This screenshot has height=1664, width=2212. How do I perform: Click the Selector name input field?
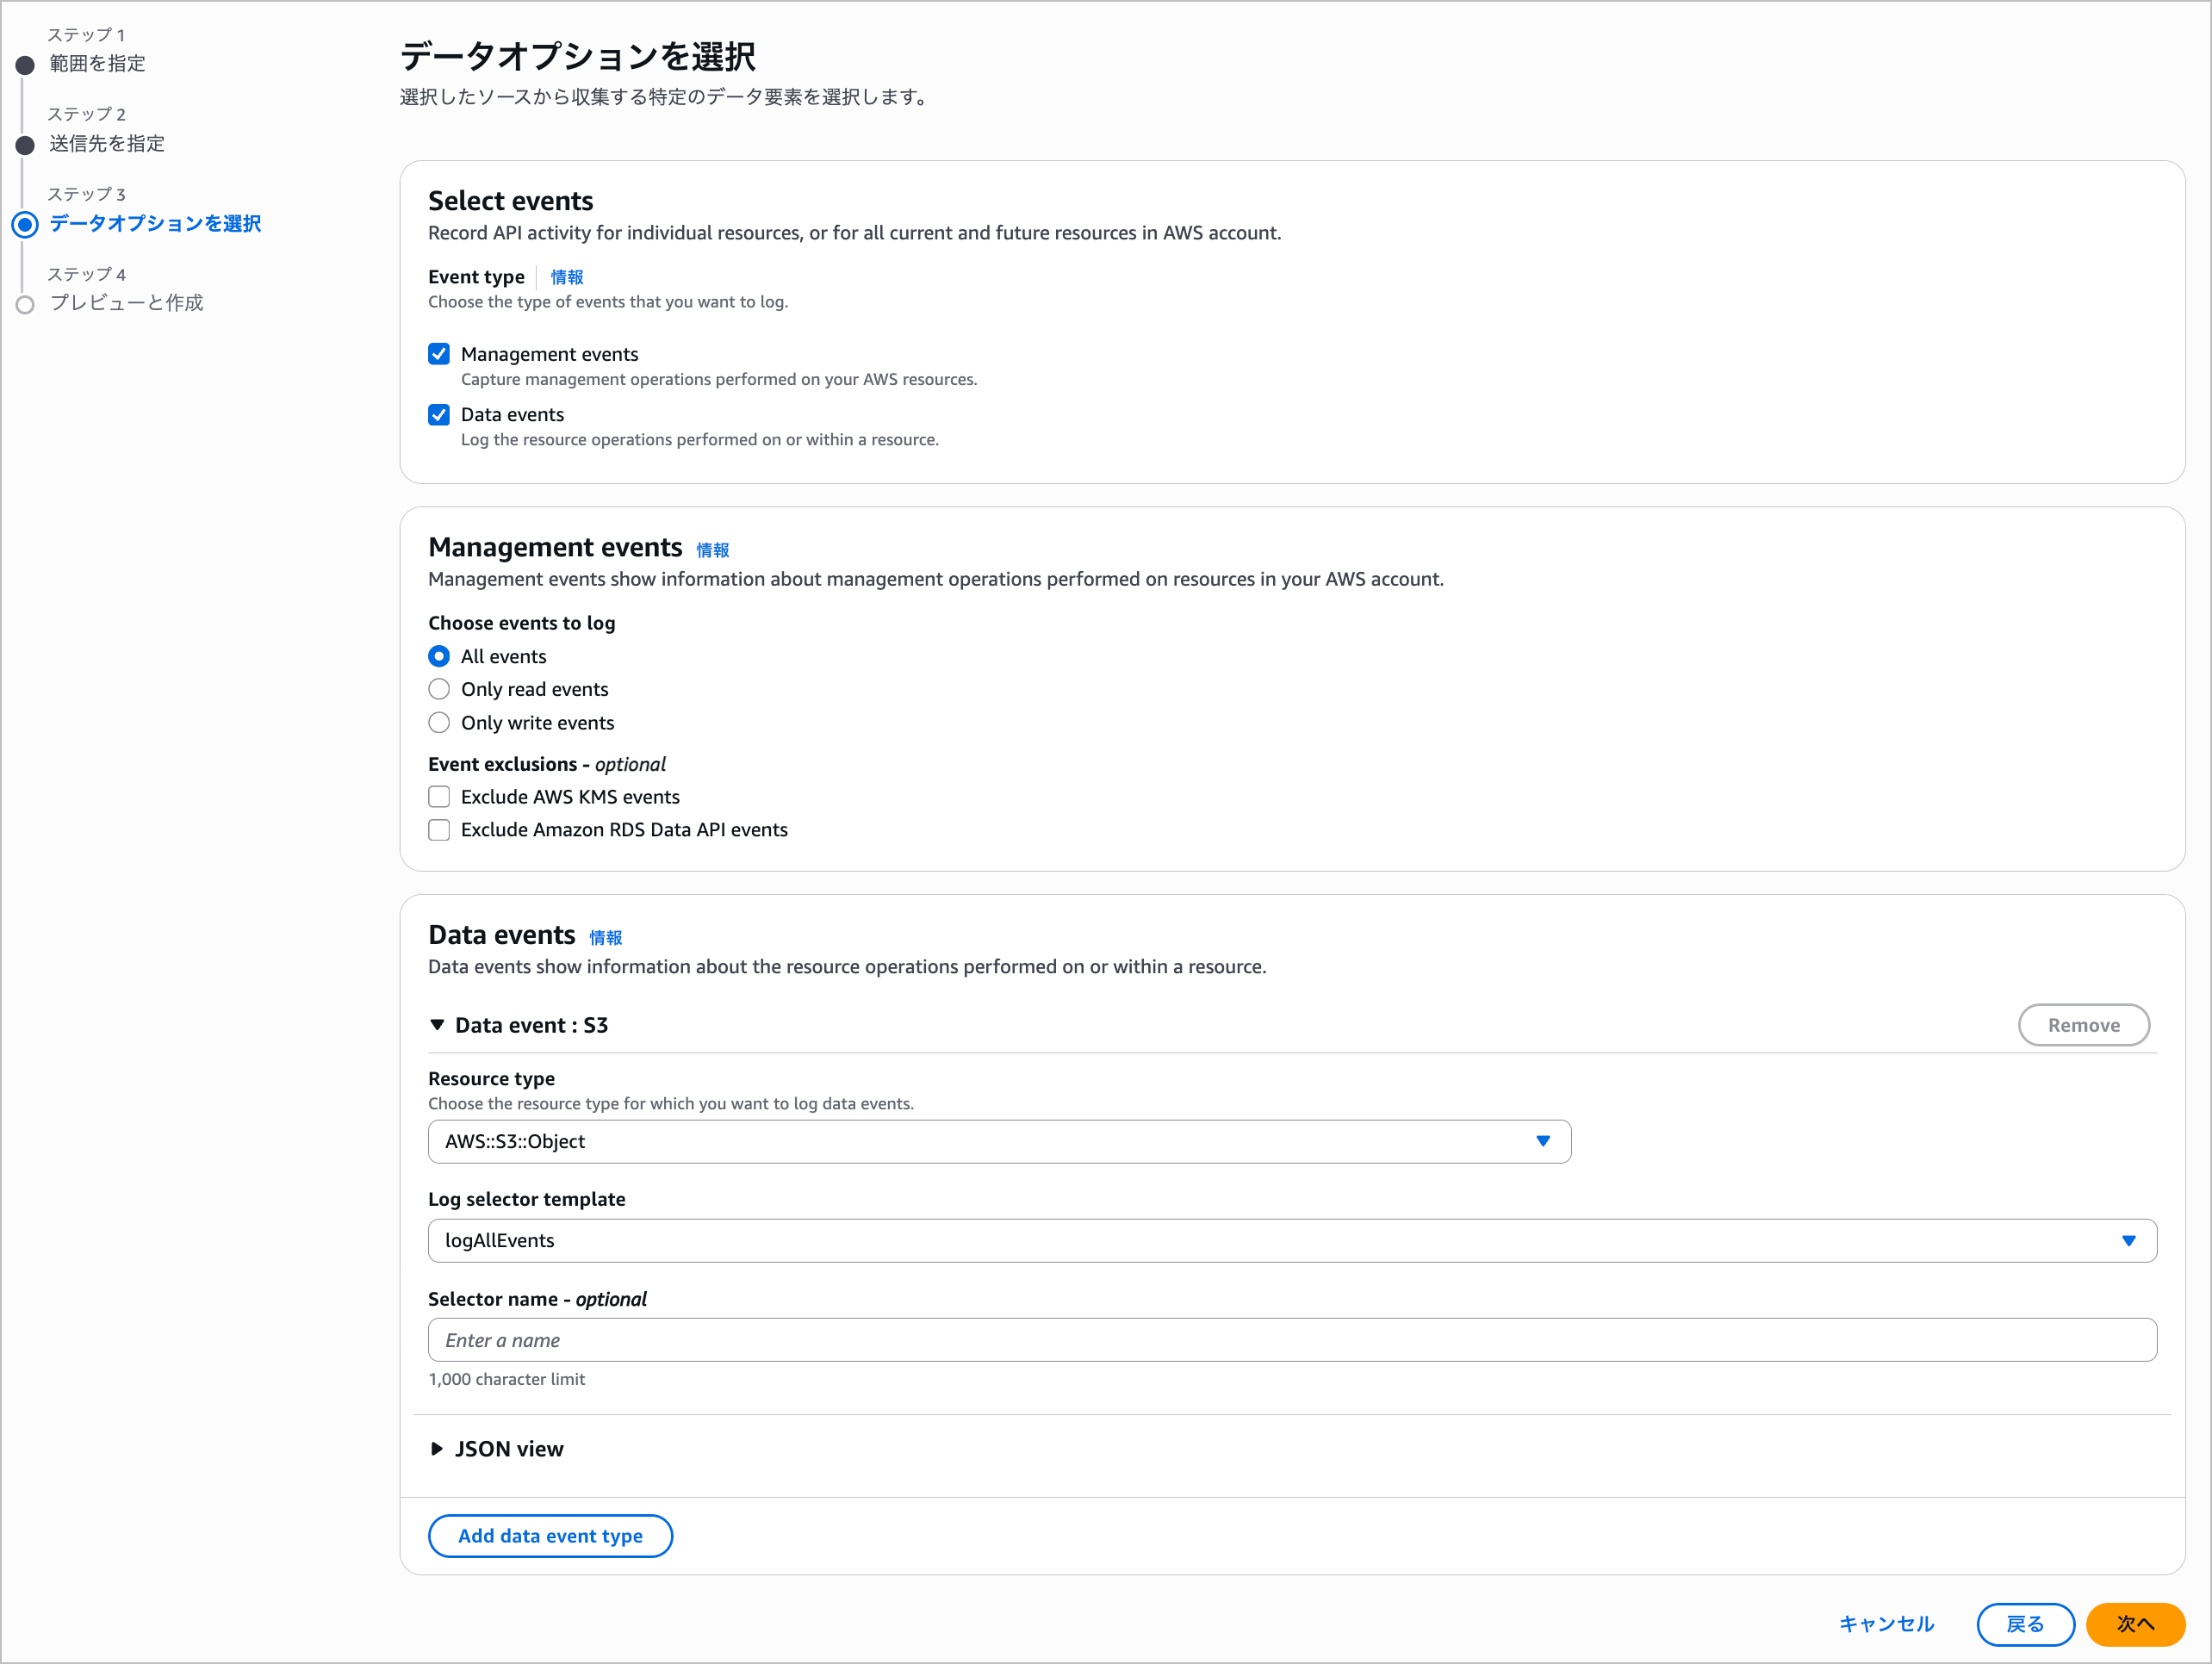coord(1291,1340)
